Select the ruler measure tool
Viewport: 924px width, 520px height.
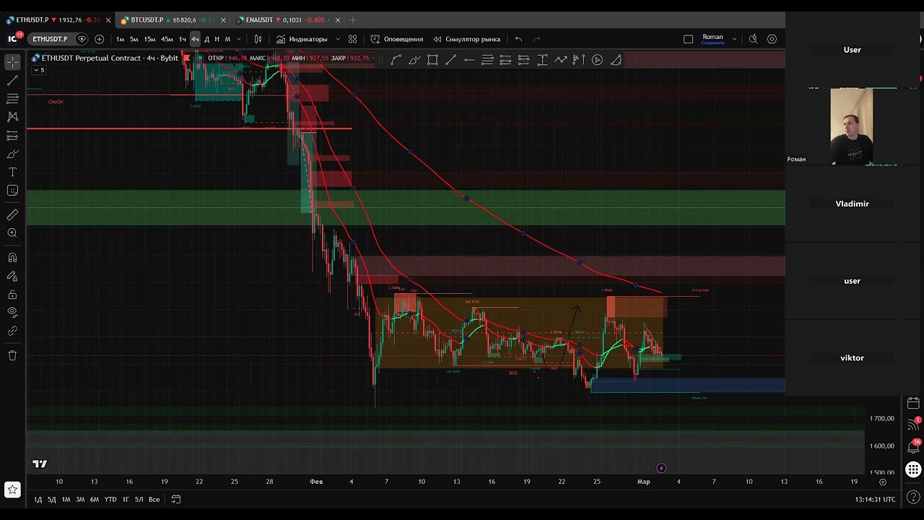[12, 214]
